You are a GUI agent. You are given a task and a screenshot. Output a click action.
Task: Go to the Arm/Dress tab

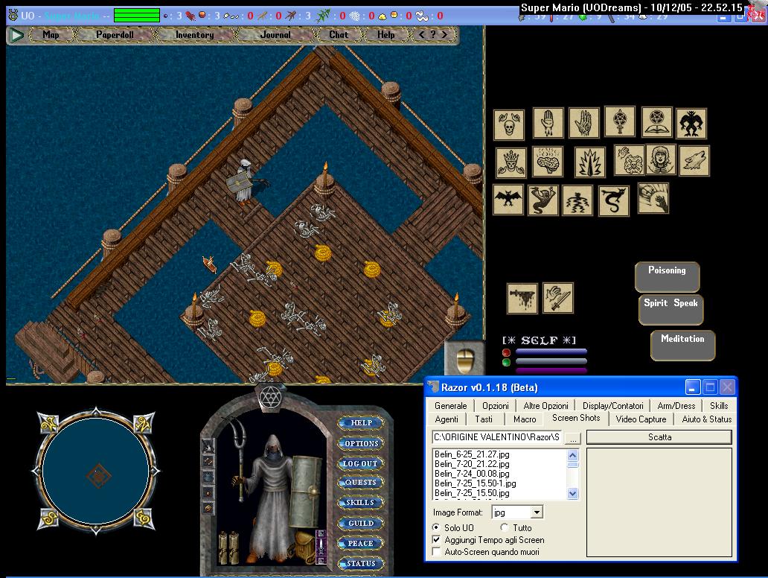(x=676, y=406)
